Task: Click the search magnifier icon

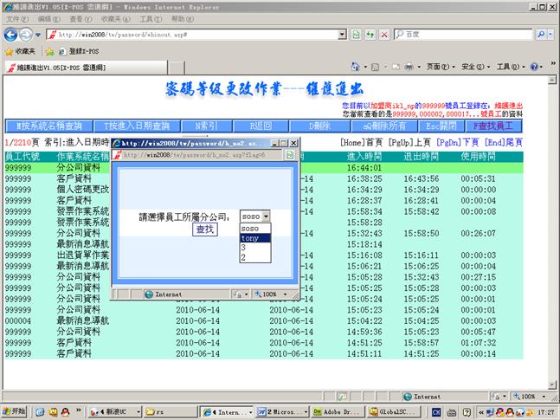Action: pyautogui.click(x=541, y=34)
